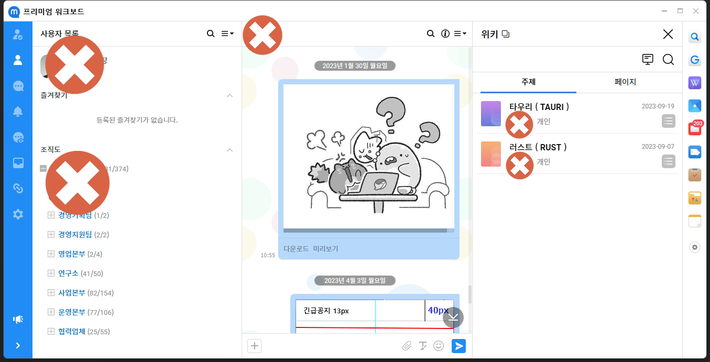The image size is (710, 362).
Task: Click the 다운로드 link under image
Action: (x=296, y=249)
